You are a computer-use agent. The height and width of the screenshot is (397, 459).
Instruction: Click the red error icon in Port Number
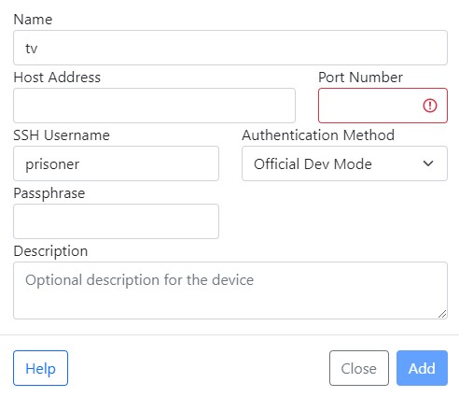430,106
